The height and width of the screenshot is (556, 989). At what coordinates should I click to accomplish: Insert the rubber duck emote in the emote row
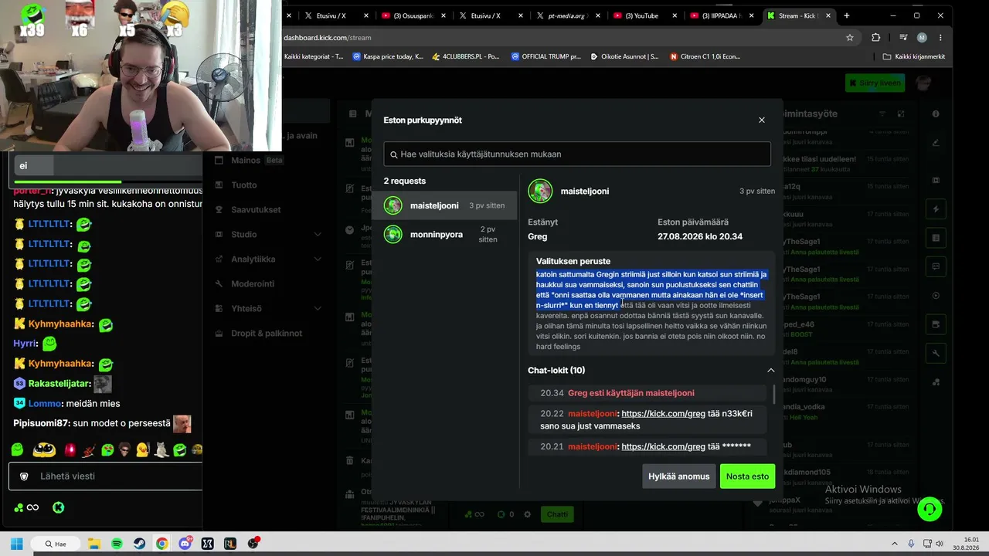[142, 449]
